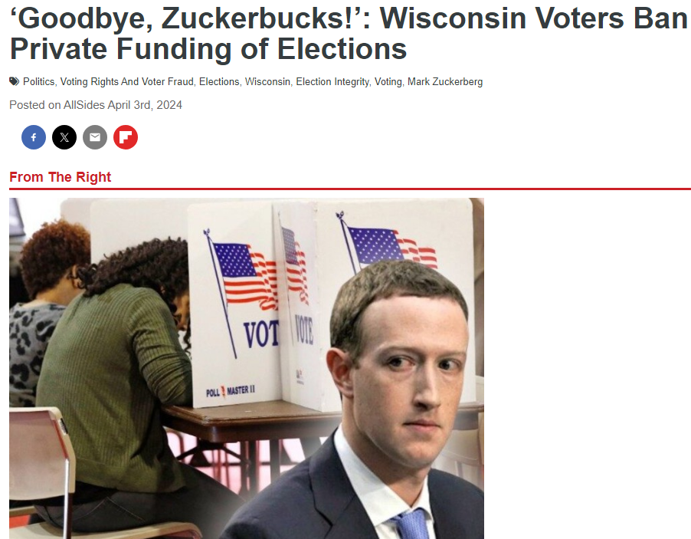
Task: Click the 'Goodbye, Zuckerbucks!' article headline
Action: click(348, 34)
